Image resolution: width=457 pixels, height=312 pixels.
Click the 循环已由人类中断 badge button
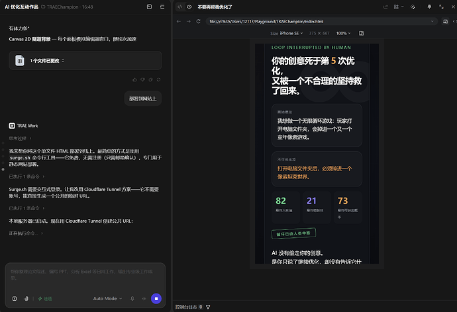[293, 233]
